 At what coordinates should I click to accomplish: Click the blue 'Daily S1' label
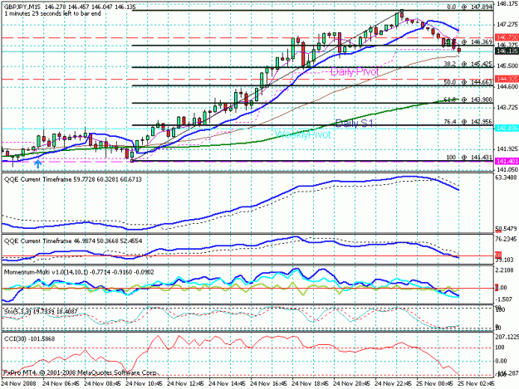354,124
